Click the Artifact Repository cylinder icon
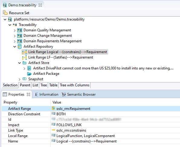 pos(20,46)
